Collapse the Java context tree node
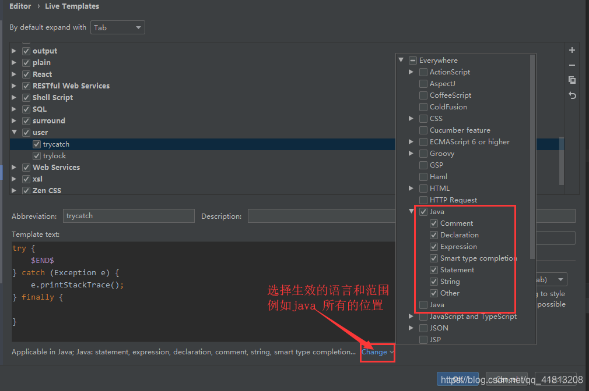Image resolution: width=589 pixels, height=391 pixels. coord(411,211)
